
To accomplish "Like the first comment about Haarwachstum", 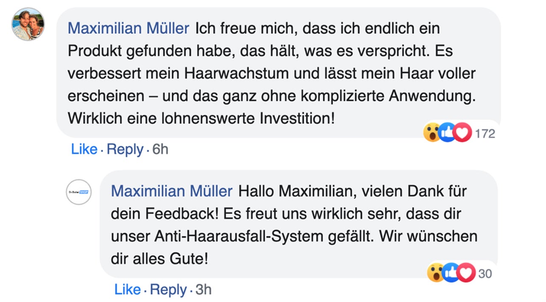I will 84,150.
